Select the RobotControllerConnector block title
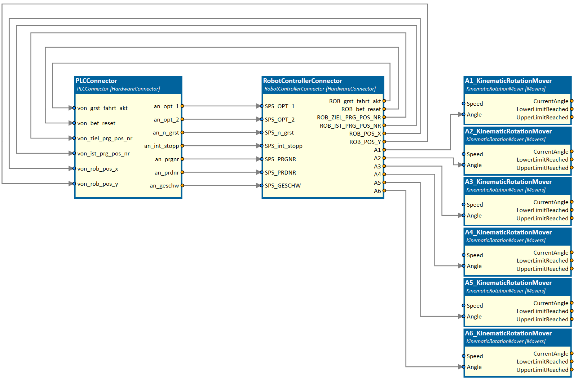Image resolution: width=578 pixels, height=383 pixels. (303, 81)
